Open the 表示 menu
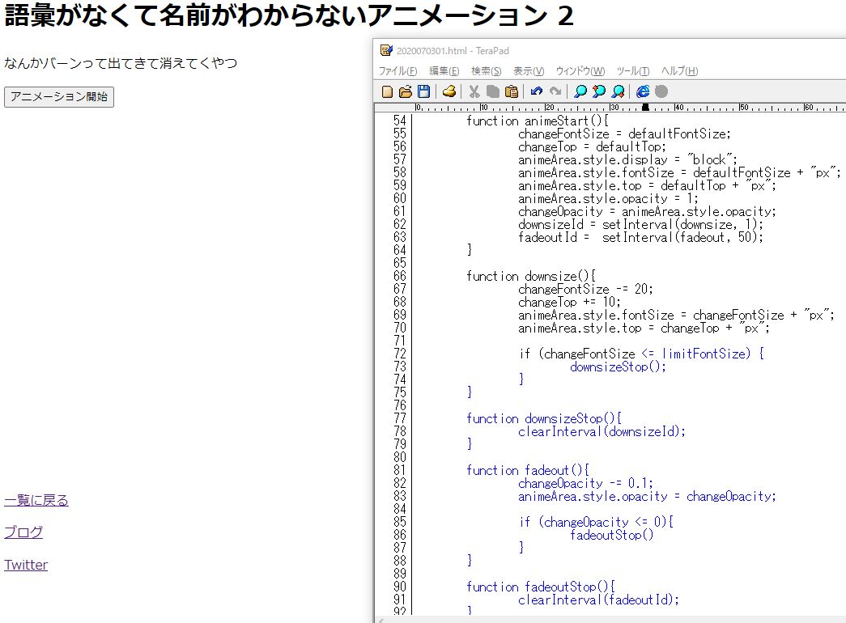Image resolution: width=846 pixels, height=623 pixels. click(x=526, y=71)
